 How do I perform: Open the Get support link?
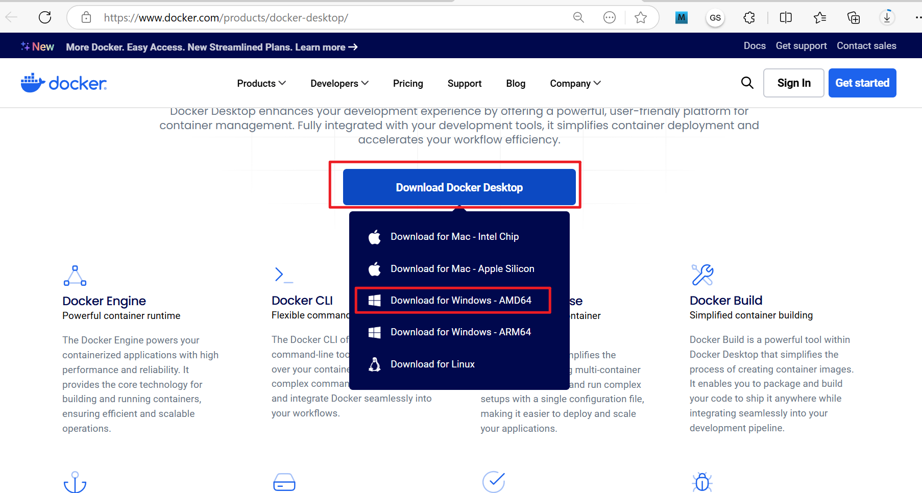[x=801, y=46]
